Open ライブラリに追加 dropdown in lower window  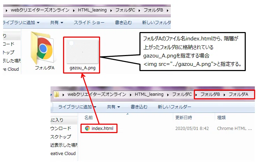point(77,107)
